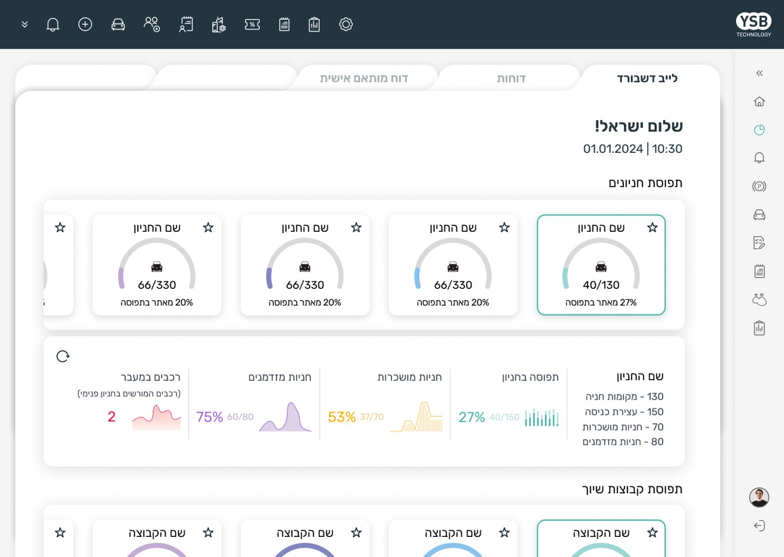
Task: Open the percent discount ticket icon
Action: click(x=253, y=25)
